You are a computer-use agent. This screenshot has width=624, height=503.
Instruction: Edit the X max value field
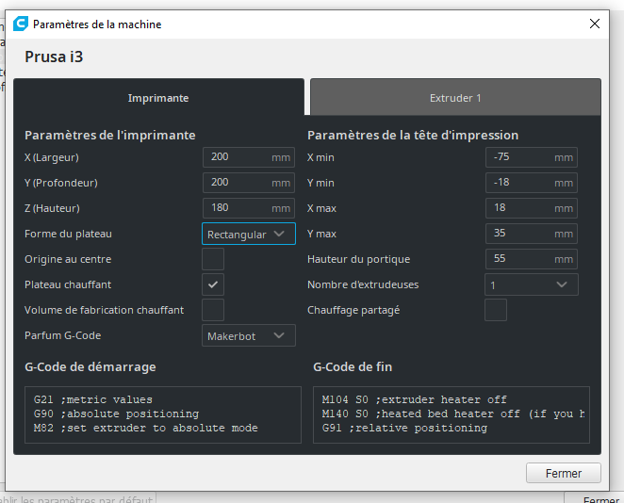point(532,208)
